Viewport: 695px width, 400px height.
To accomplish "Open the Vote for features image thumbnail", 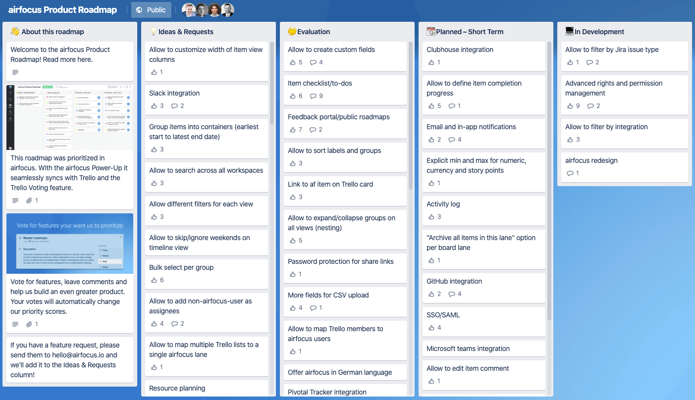I will (70, 244).
